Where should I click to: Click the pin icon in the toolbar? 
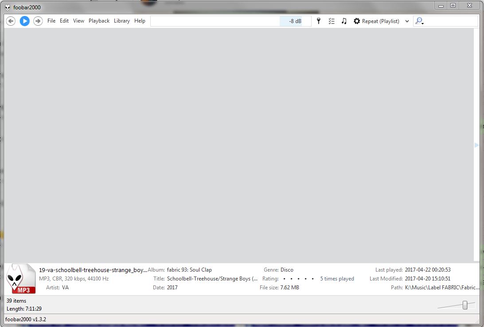[x=319, y=21]
